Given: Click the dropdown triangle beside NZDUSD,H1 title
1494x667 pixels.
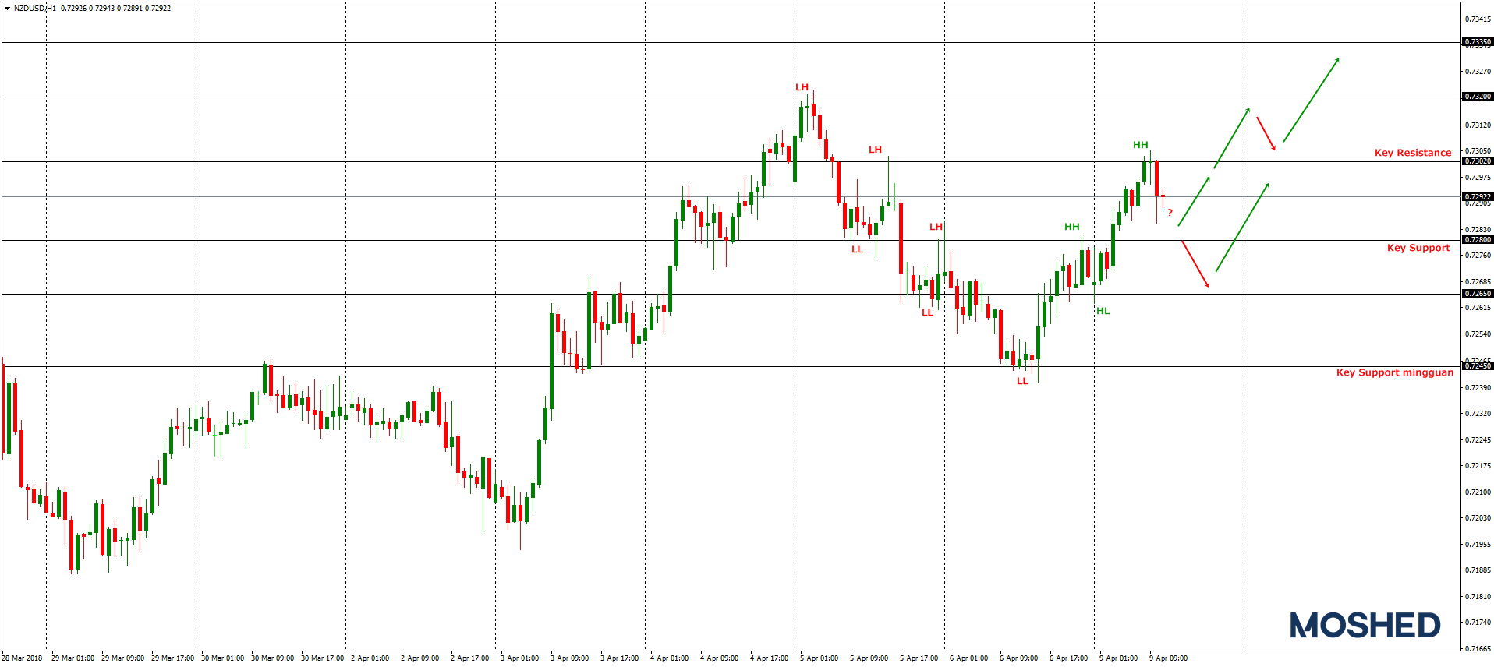Looking at the screenshot, I should [8, 9].
